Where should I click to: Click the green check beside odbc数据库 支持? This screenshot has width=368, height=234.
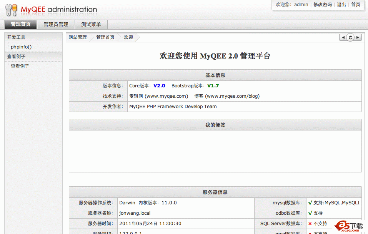(310, 213)
